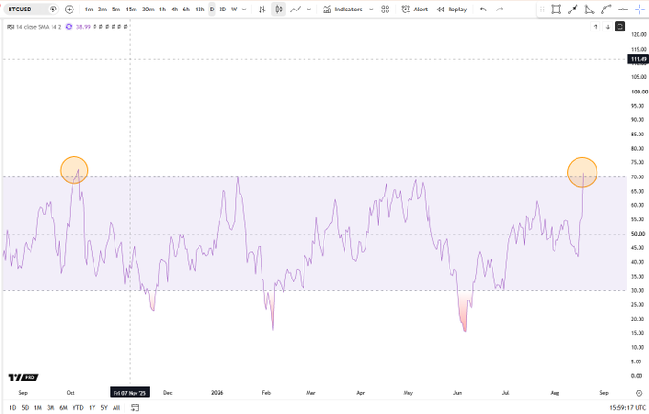
Task: Switch to the 3D interval
Action: 222,10
